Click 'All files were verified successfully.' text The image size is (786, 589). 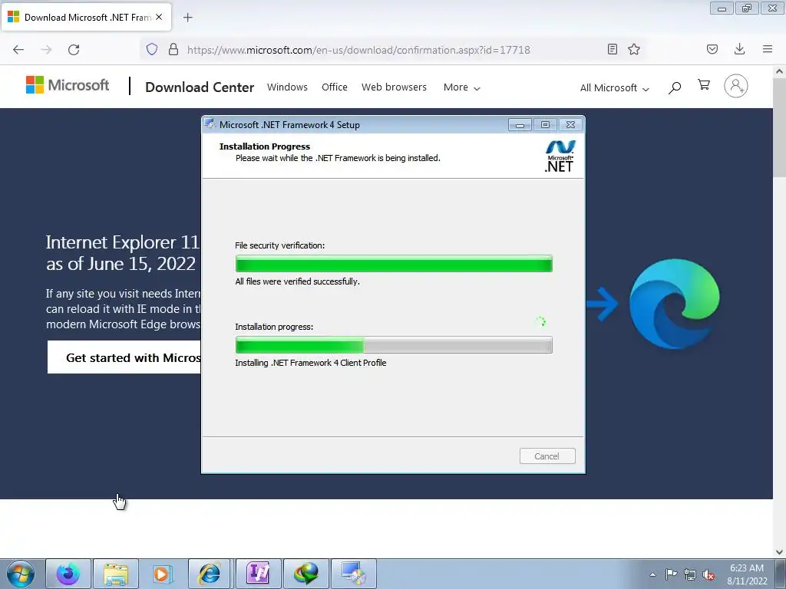coord(297,281)
